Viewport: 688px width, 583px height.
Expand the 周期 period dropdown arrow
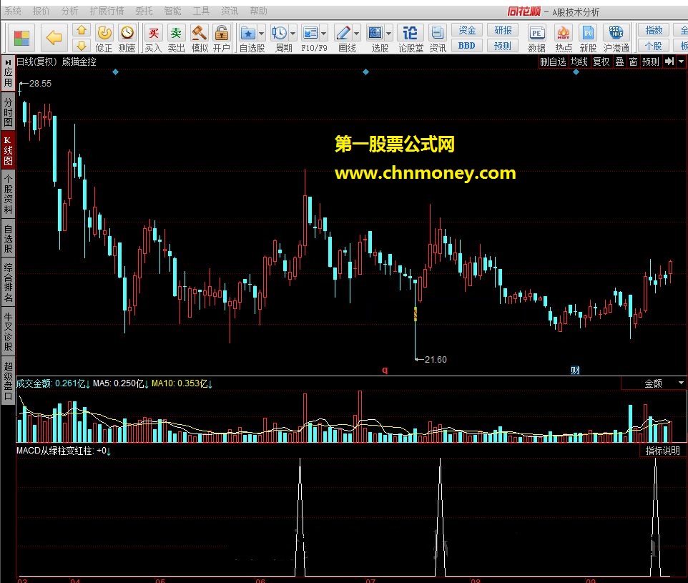pyautogui.click(x=293, y=34)
